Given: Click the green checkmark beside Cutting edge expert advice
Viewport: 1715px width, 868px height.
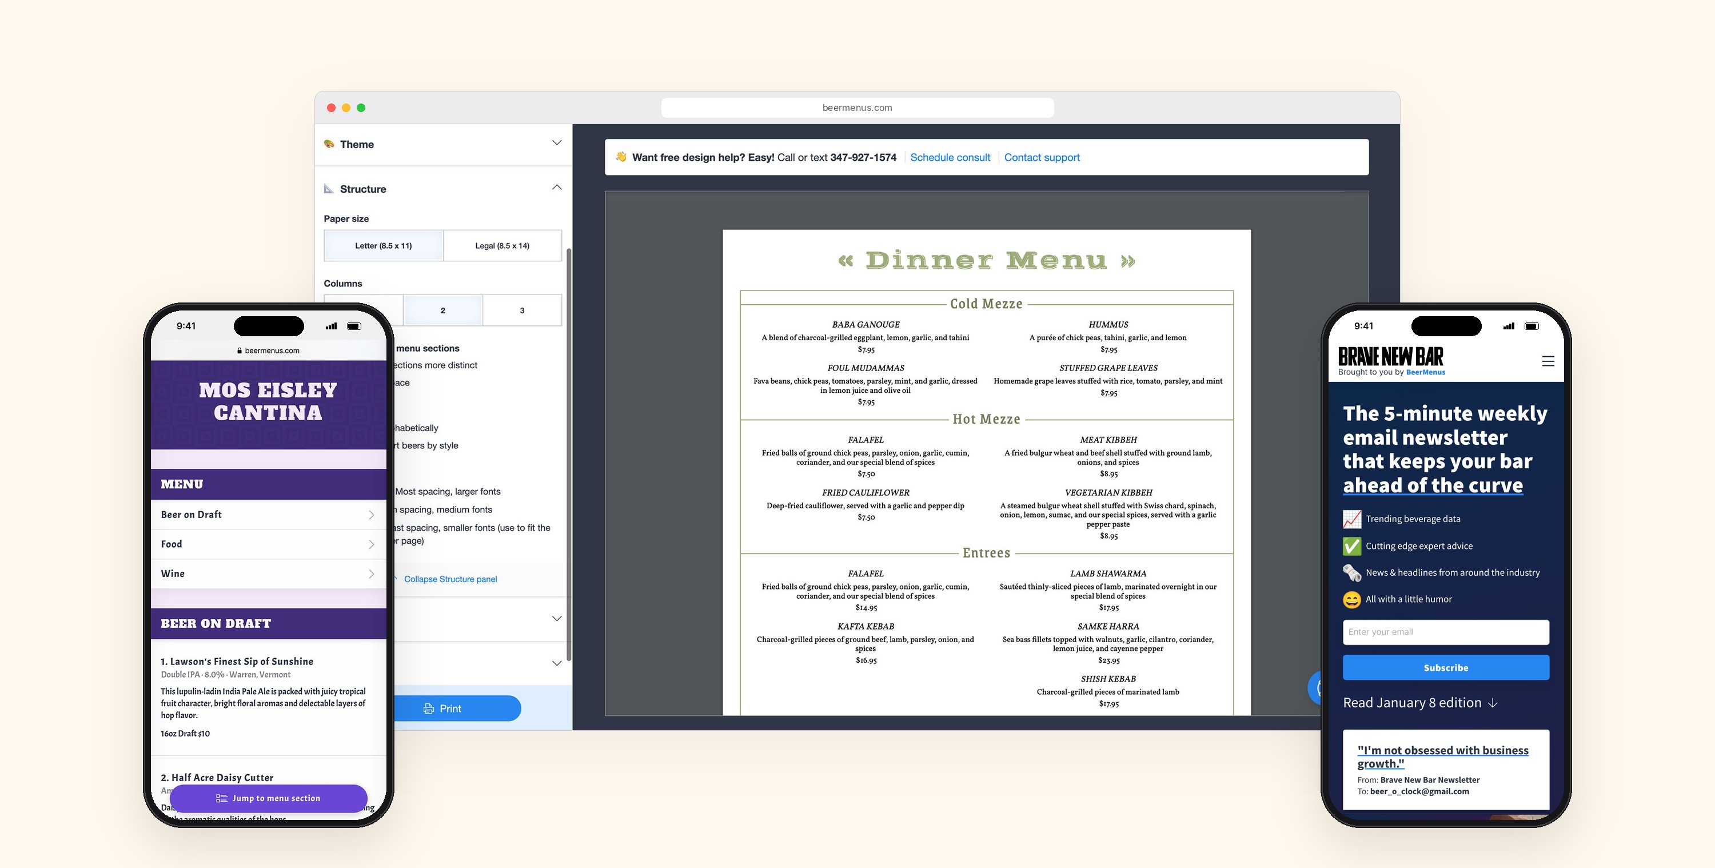Looking at the screenshot, I should [1351, 546].
